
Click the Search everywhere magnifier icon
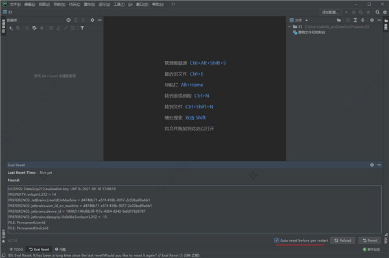pos(377,12)
